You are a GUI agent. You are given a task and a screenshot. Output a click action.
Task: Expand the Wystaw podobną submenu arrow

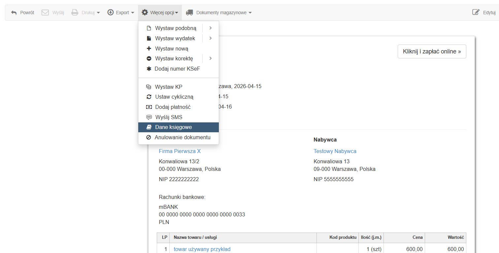coord(211,28)
